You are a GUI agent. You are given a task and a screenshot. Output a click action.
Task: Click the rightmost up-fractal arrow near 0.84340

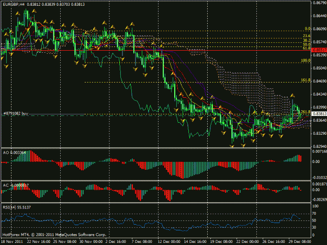tap(292, 96)
